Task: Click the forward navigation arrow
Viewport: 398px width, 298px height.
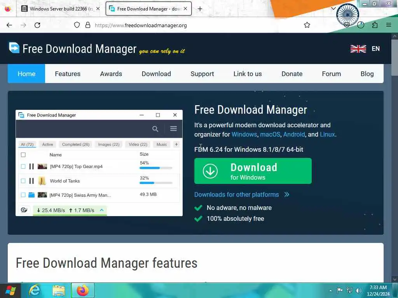Action: coord(23,25)
